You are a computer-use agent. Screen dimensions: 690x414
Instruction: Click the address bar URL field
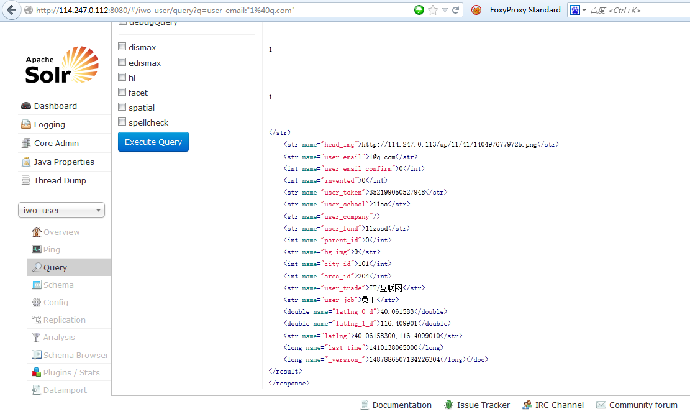220,10
